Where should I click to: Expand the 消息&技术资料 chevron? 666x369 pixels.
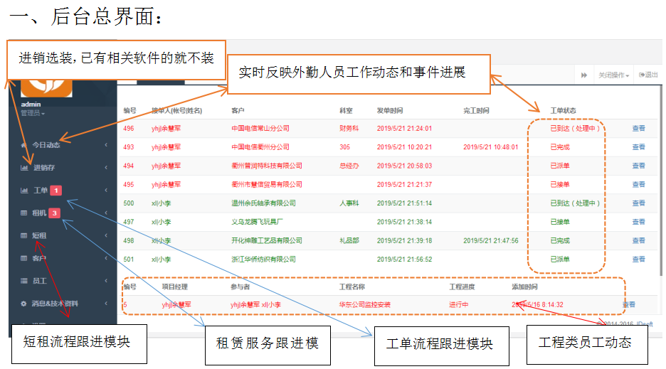[106, 304]
